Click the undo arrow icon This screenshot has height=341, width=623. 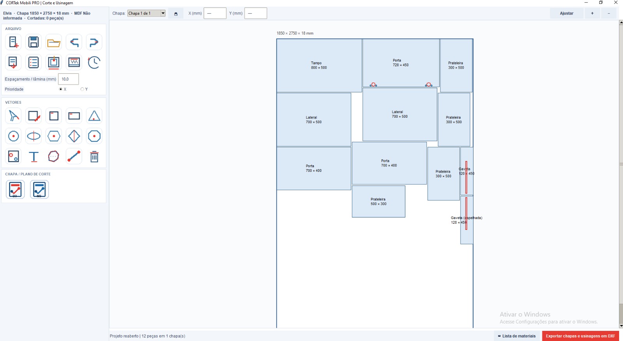tap(74, 42)
